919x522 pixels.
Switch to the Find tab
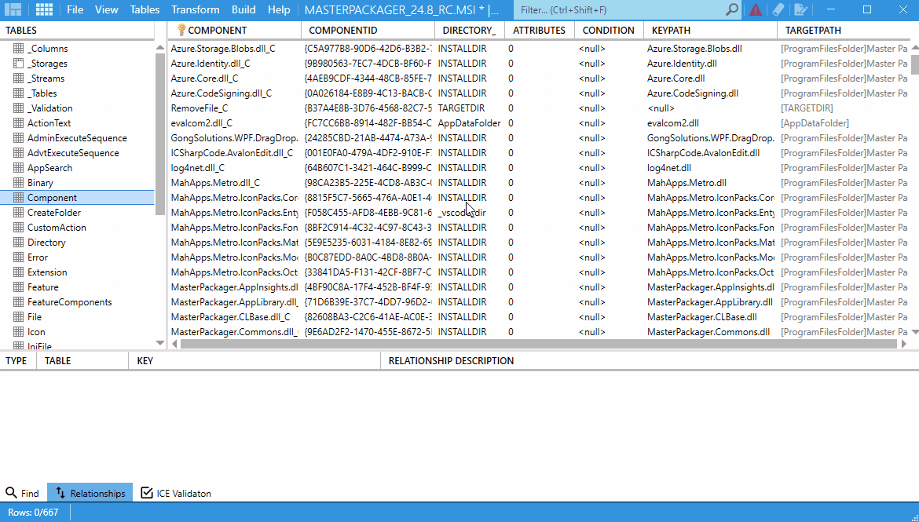click(x=22, y=493)
